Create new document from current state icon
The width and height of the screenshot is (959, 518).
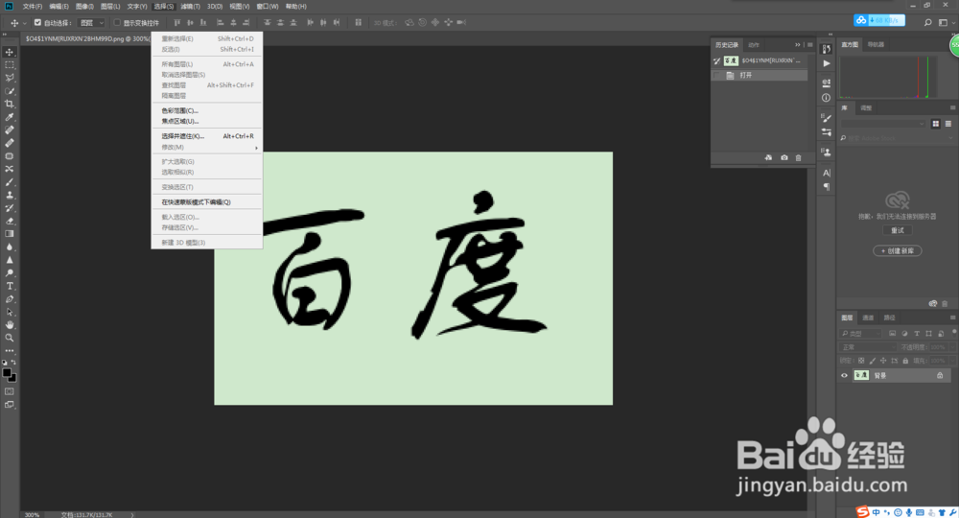point(768,157)
